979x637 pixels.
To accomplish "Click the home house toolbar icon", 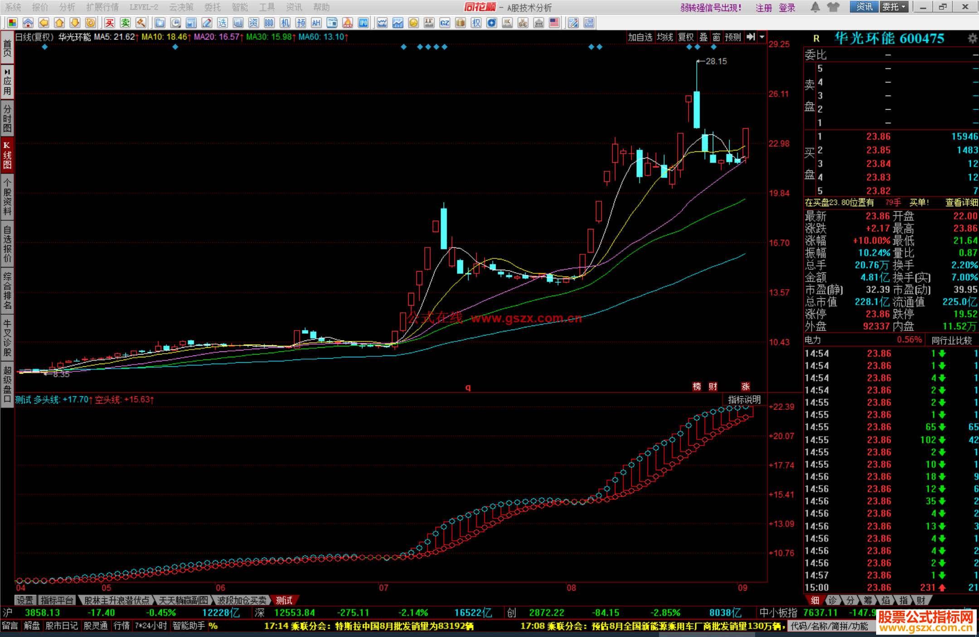I will pyautogui.click(x=28, y=23).
